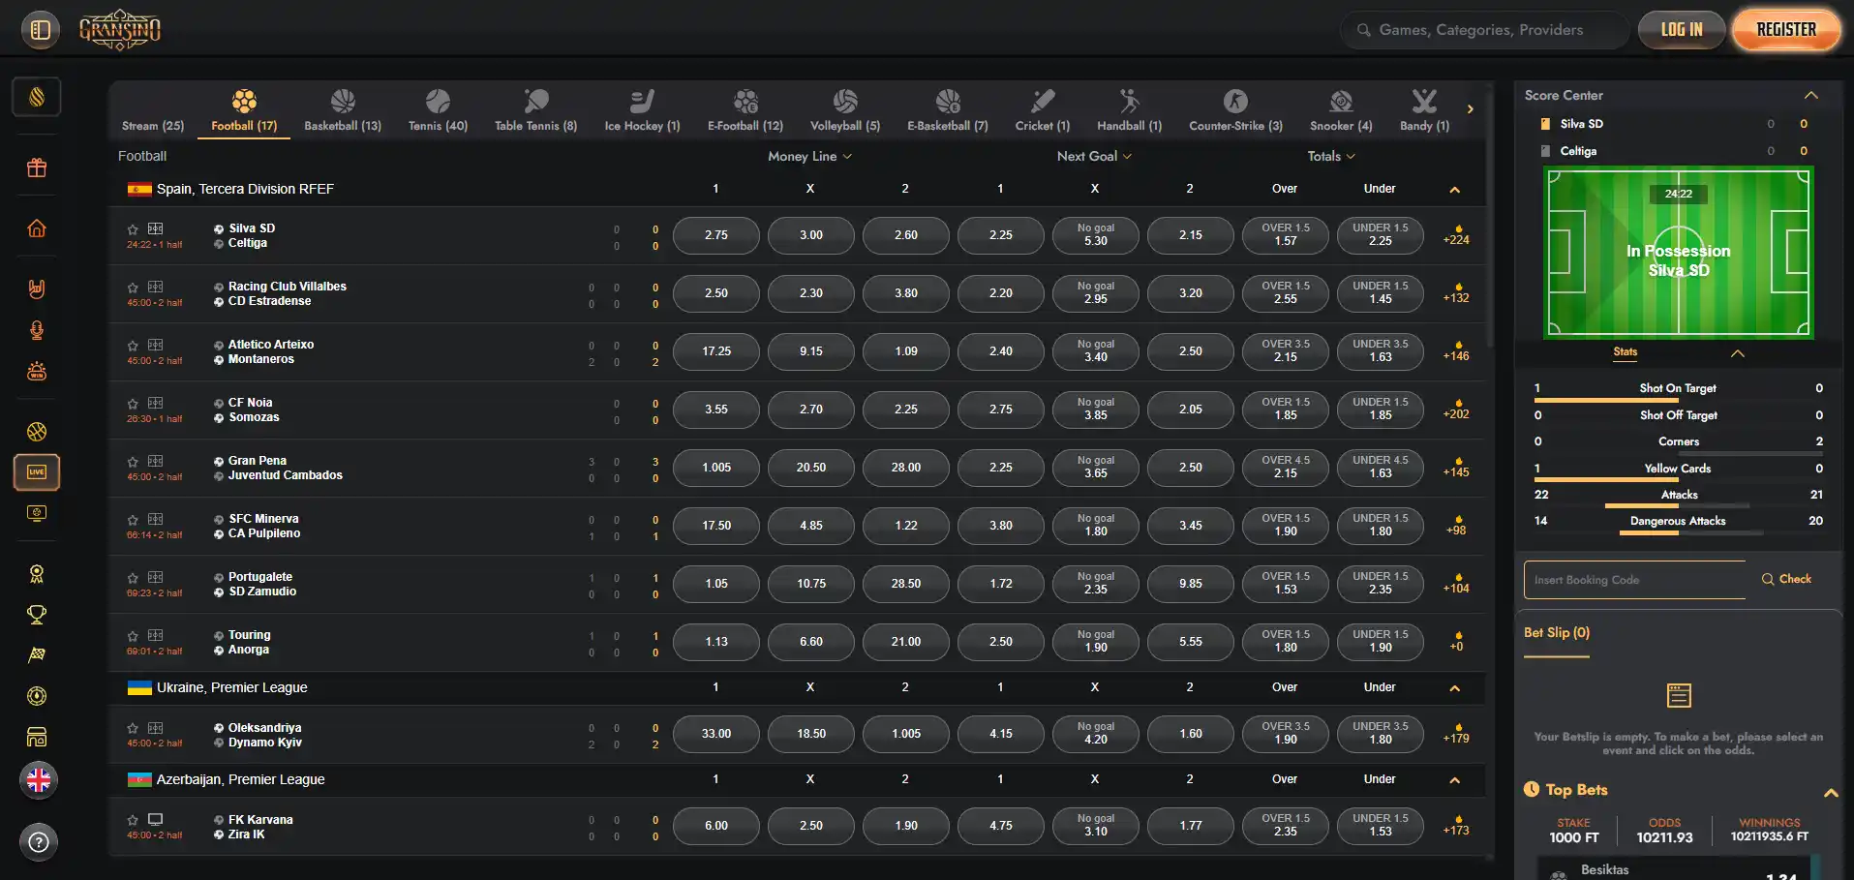1854x880 pixels.
Task: Open the Money Line market dropdown
Action: point(809,156)
